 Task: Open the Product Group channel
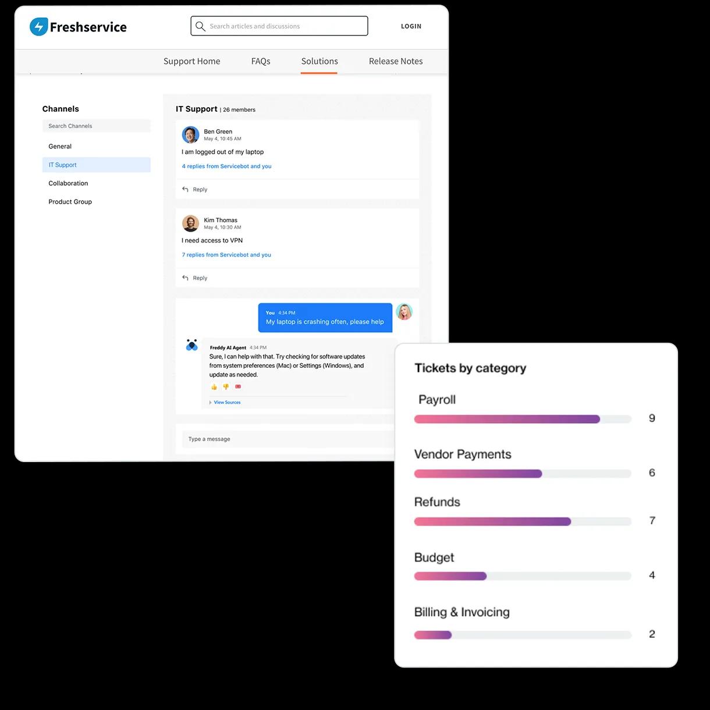pyautogui.click(x=70, y=202)
